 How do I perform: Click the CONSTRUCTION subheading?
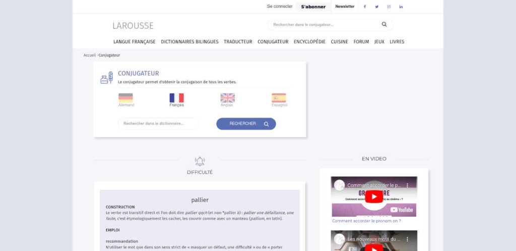(x=120, y=207)
